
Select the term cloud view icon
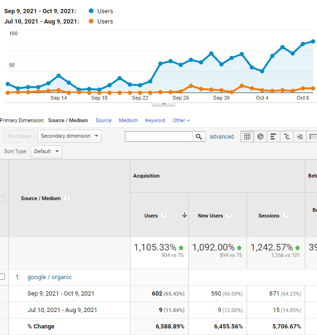point(300,137)
